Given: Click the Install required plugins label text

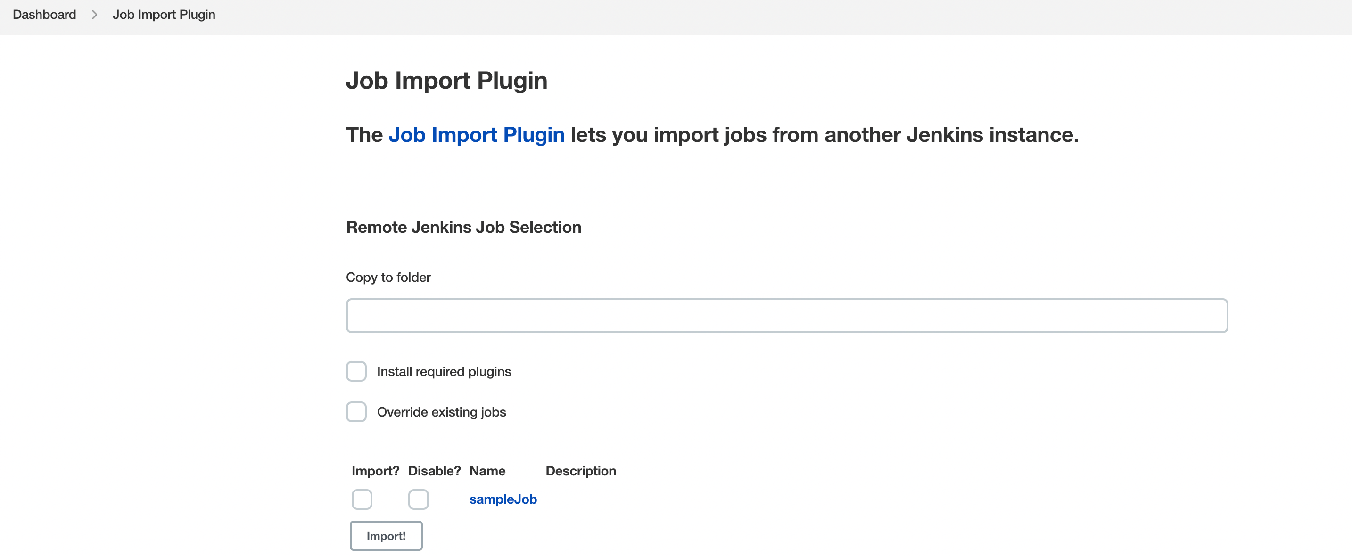Looking at the screenshot, I should [444, 371].
